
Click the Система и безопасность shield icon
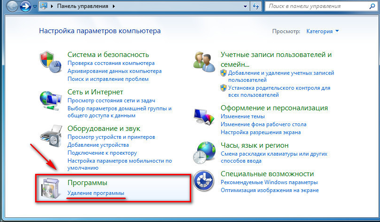coord(51,62)
